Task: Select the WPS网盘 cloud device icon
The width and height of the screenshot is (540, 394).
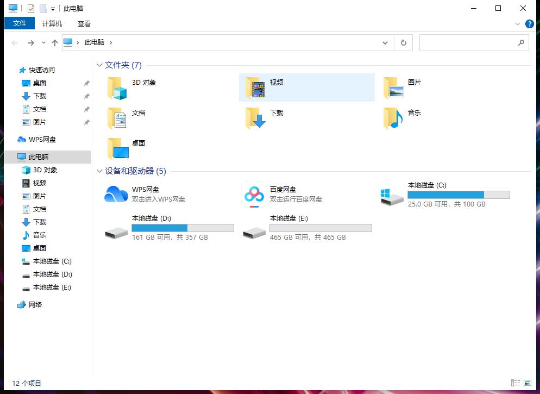Action: tap(116, 194)
